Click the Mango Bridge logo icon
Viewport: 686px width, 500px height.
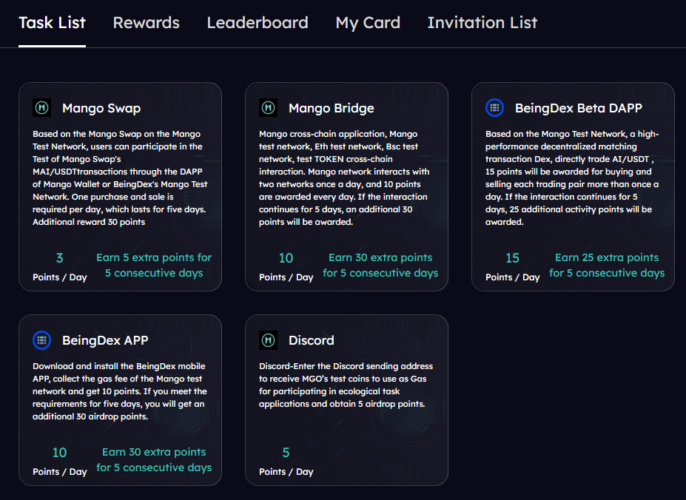[268, 107]
